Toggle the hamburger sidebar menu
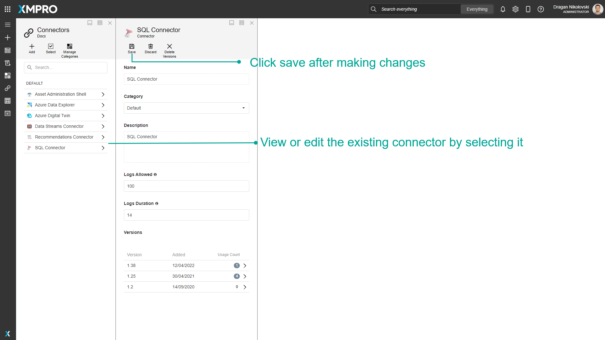Image resolution: width=605 pixels, height=340 pixels. pos(8,25)
